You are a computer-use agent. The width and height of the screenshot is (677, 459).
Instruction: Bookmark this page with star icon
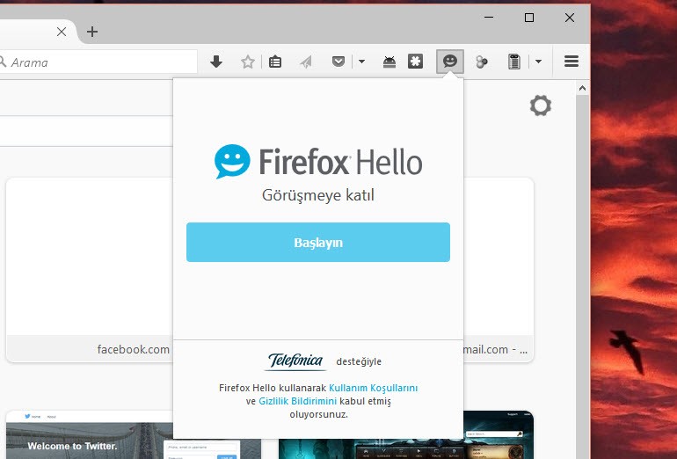[248, 62]
